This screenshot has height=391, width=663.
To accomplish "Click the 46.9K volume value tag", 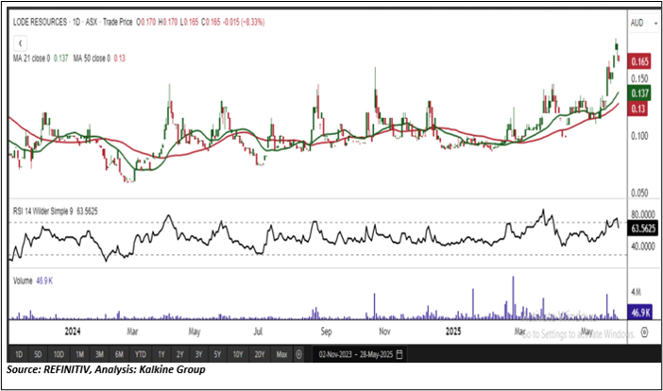I will 640,313.
